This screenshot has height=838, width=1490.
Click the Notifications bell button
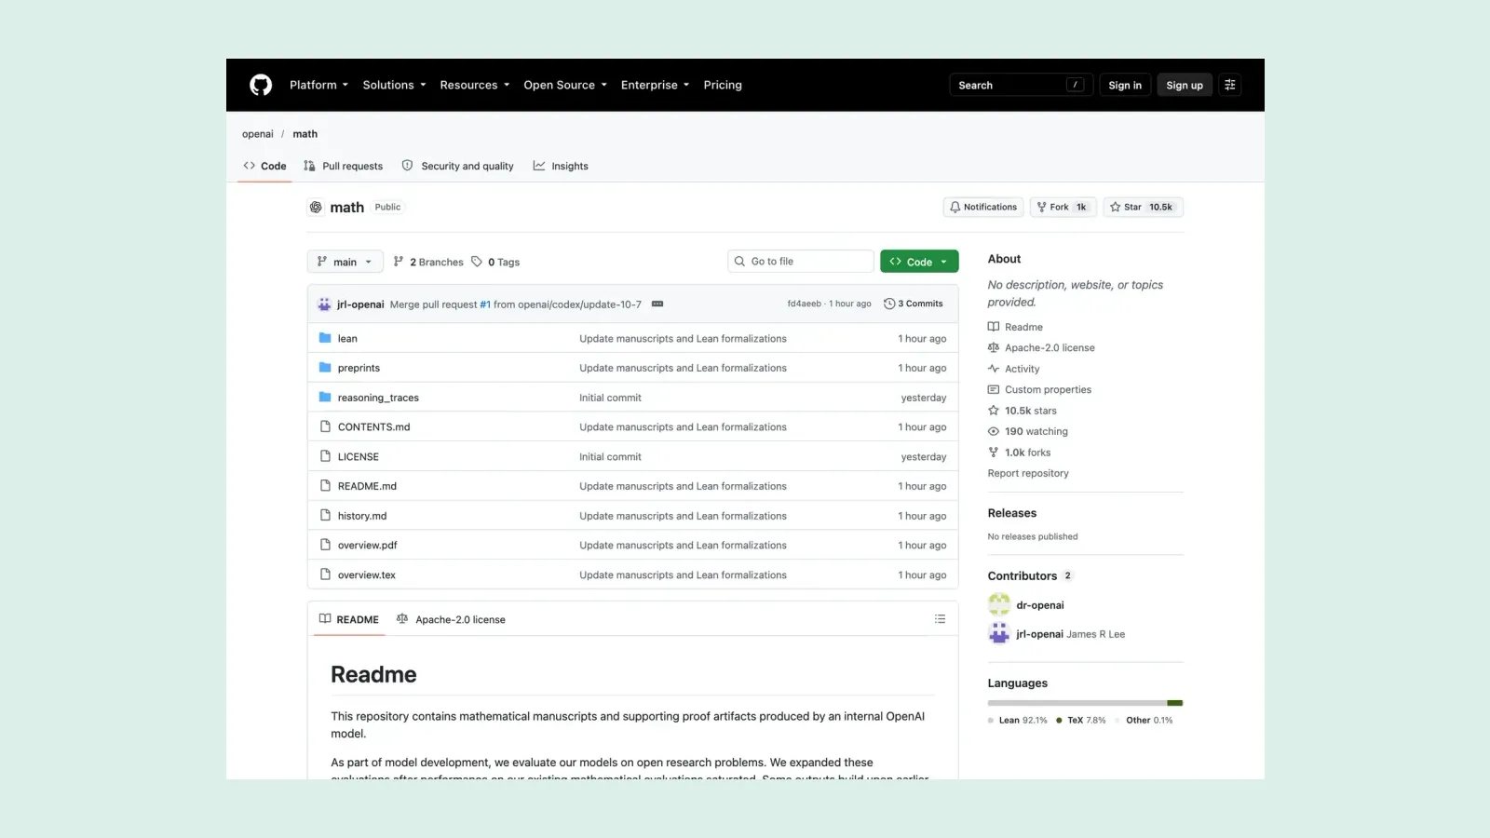[983, 207]
